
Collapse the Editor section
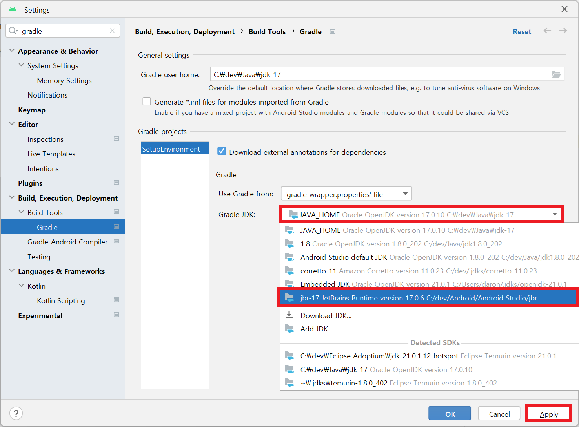coord(12,124)
